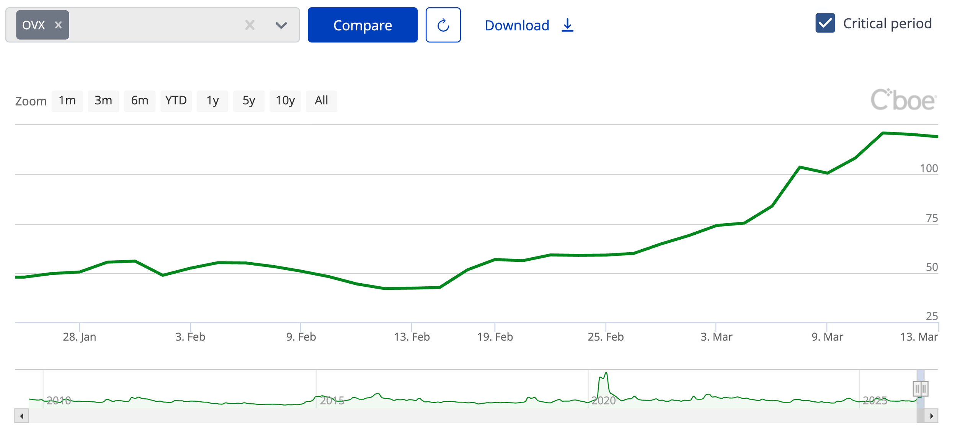Image resolution: width=957 pixels, height=435 pixels.
Task: Pick the 10y zoom option
Action: pos(285,101)
